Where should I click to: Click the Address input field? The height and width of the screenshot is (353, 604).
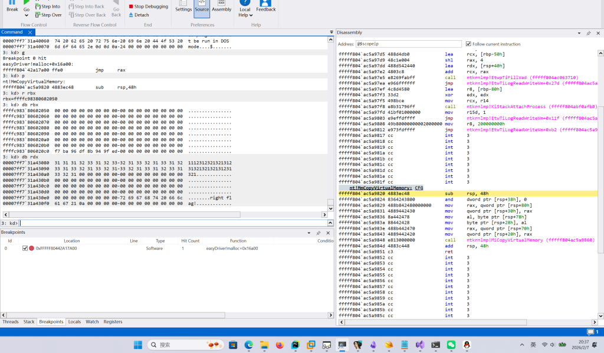[x=409, y=44]
